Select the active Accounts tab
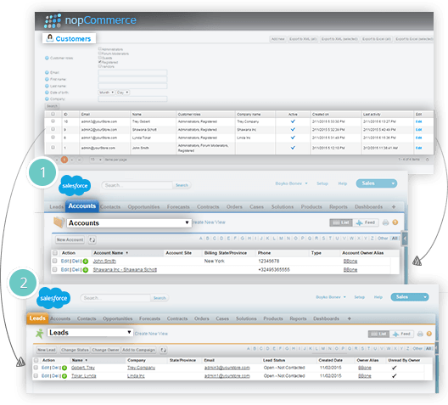The width and height of the screenshot is (448, 405). (82, 206)
